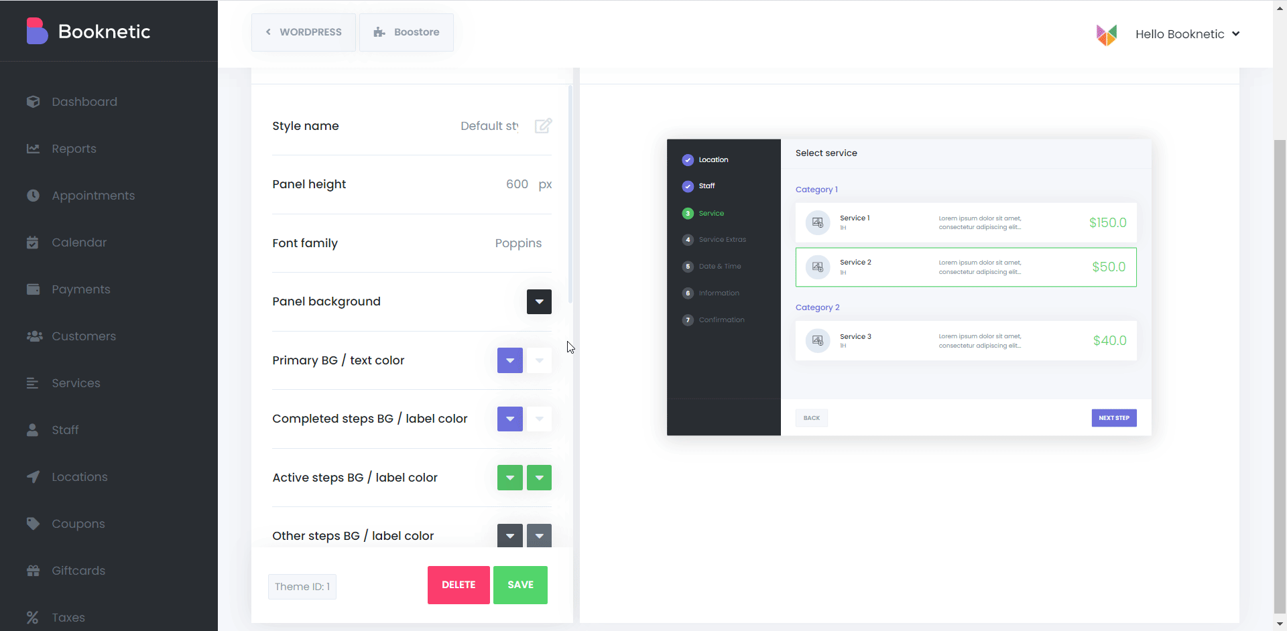The height and width of the screenshot is (631, 1287).
Task: Click the Style name input field
Action: pyautogui.click(x=489, y=126)
